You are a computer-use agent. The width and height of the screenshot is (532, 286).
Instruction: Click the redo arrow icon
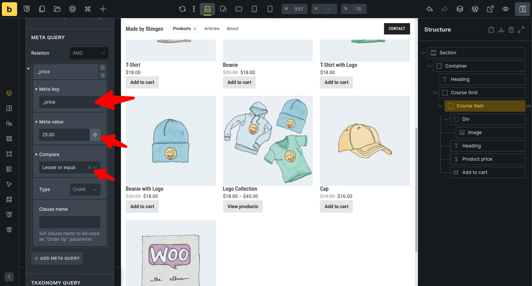(x=444, y=9)
